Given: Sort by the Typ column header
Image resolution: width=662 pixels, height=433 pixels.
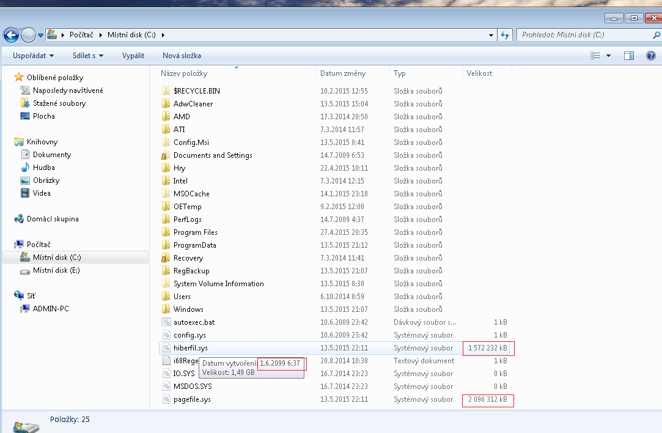Looking at the screenshot, I should [x=399, y=73].
